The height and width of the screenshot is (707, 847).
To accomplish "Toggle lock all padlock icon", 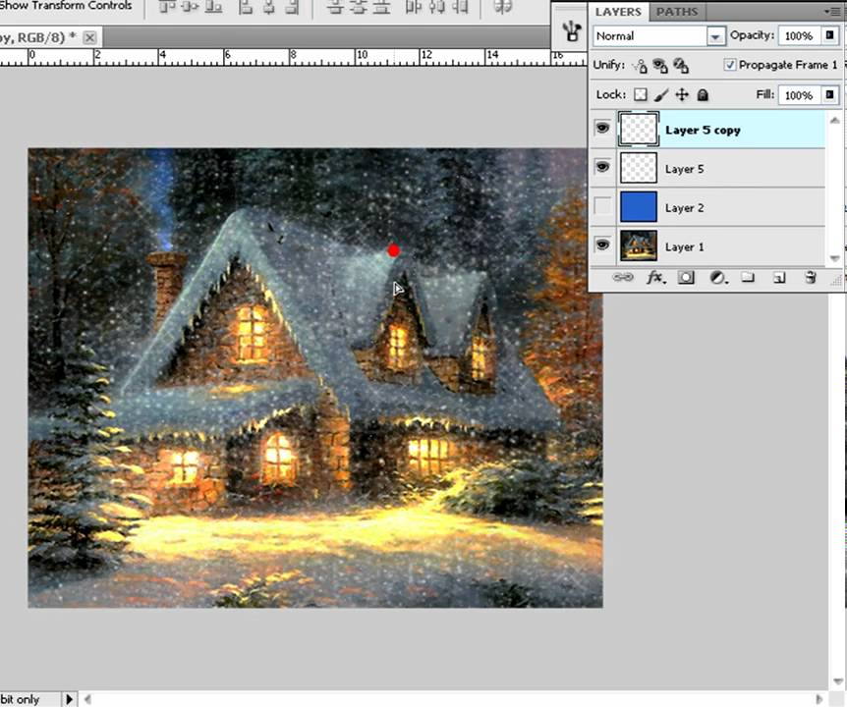I will tap(703, 95).
